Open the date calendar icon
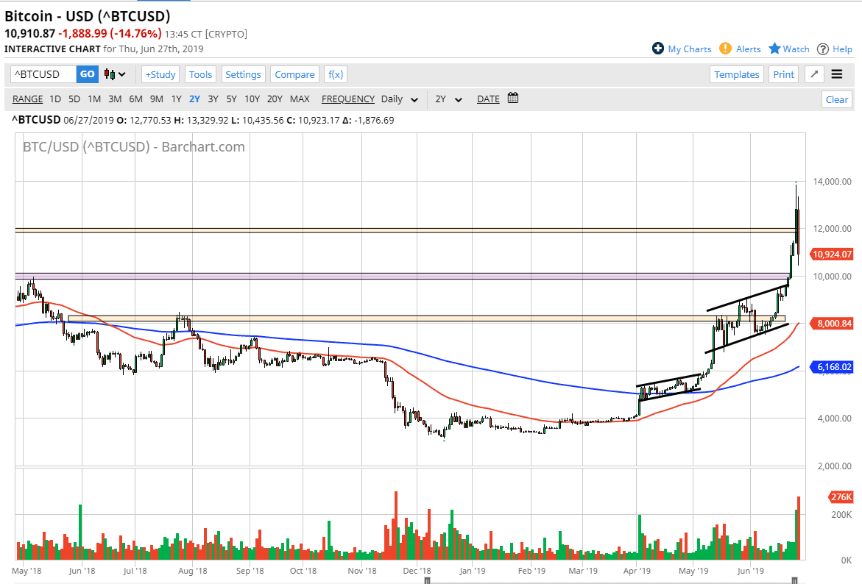Image resolution: width=862 pixels, height=584 pixels. (x=513, y=99)
